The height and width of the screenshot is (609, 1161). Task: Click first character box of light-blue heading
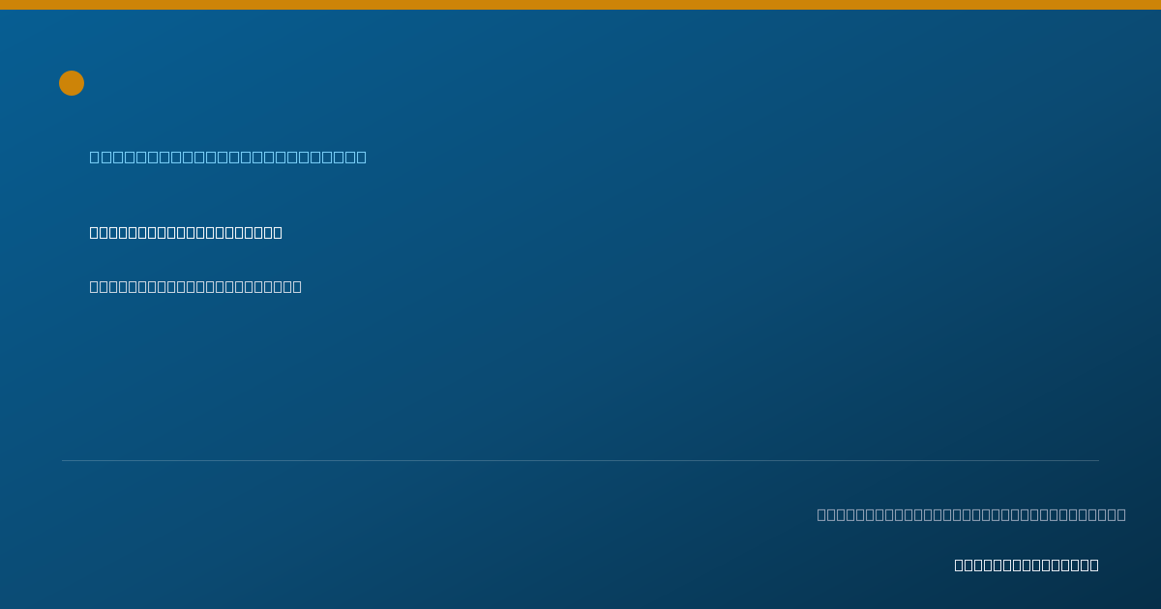tap(95, 157)
